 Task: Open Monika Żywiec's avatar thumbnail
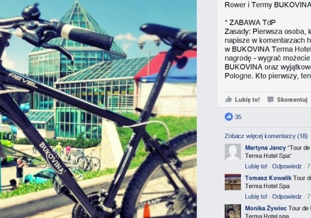pyautogui.click(x=233, y=211)
